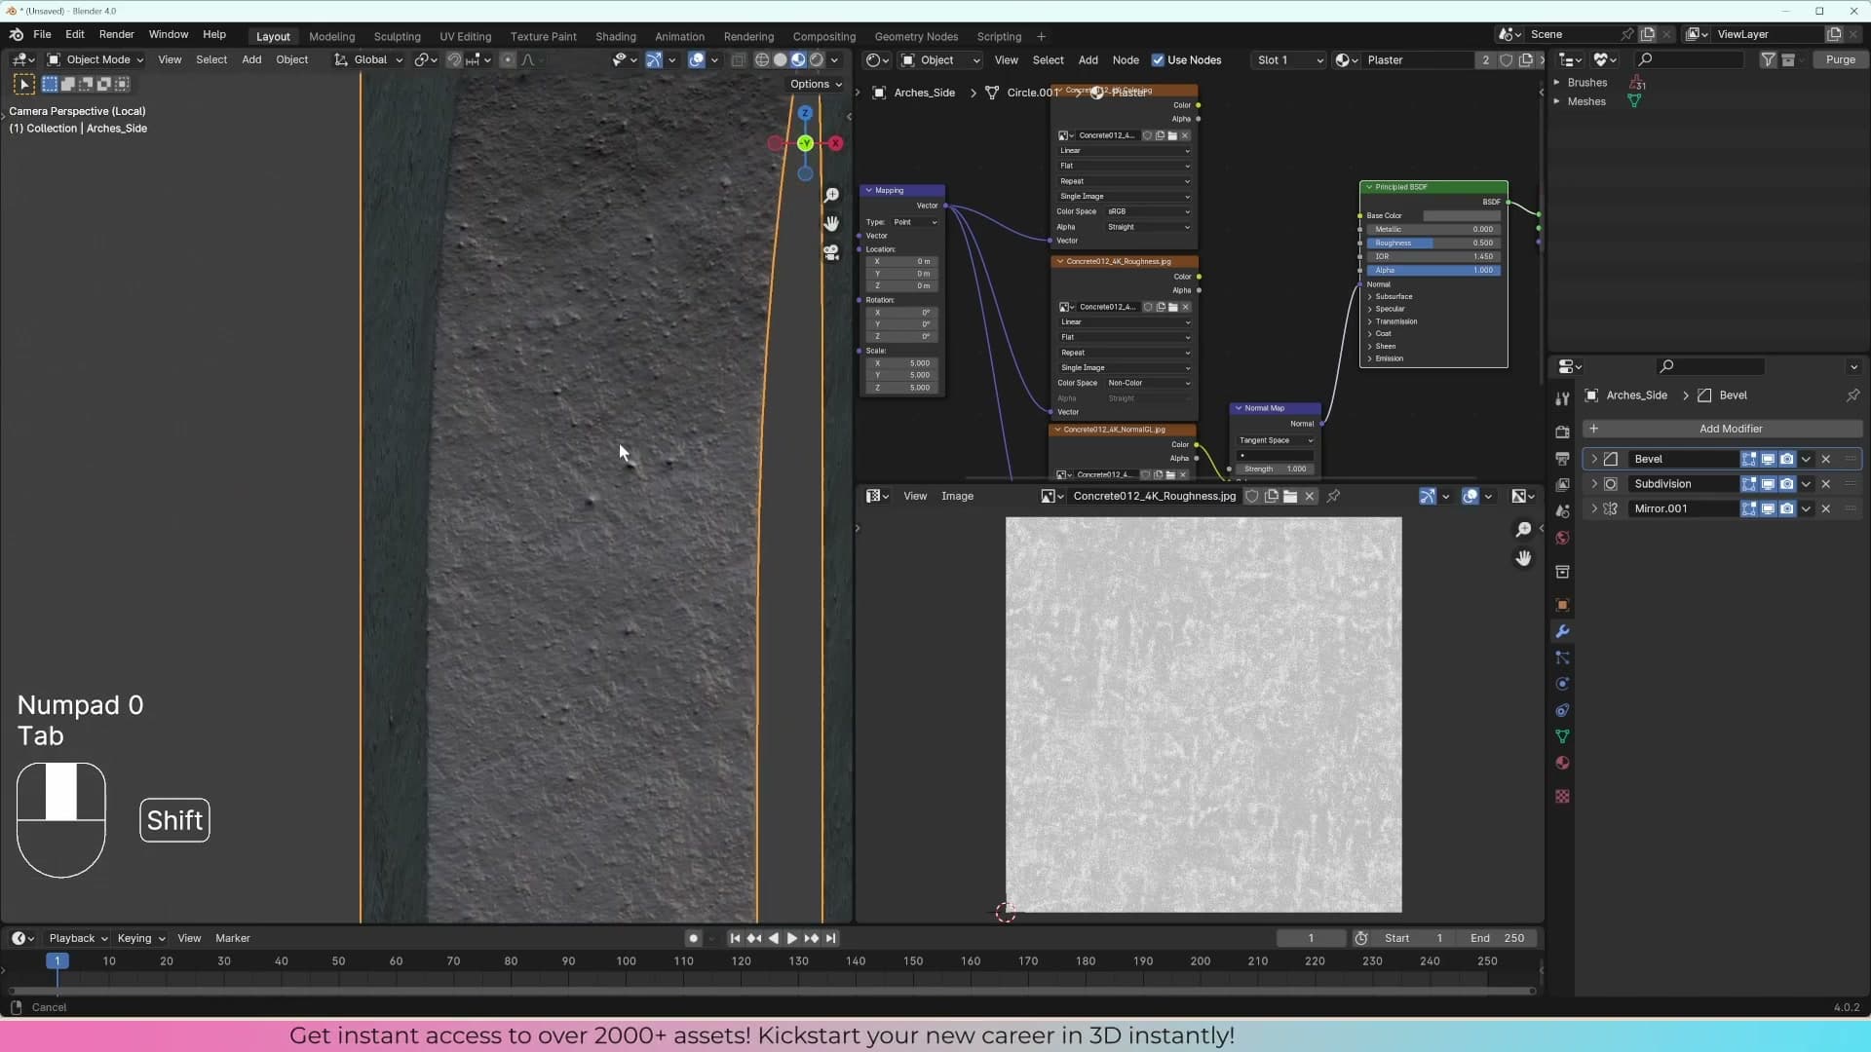Viewport: 1871px width, 1052px height.
Task: Open the Output properties tab
Action: tap(1562, 458)
